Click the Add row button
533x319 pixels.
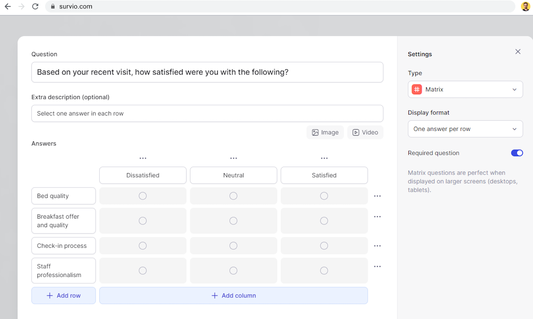click(x=63, y=295)
